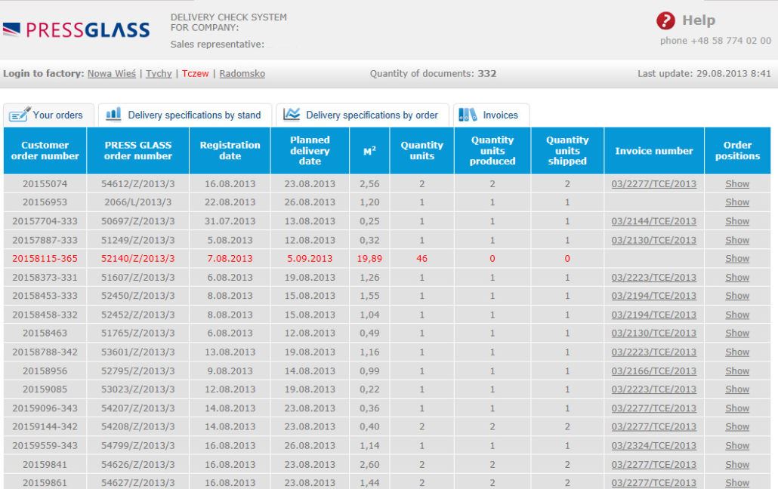Image resolution: width=778 pixels, height=489 pixels.
Task: Open invoice 03/2277/TCE/2013 for order 20159841
Action: [x=654, y=464]
